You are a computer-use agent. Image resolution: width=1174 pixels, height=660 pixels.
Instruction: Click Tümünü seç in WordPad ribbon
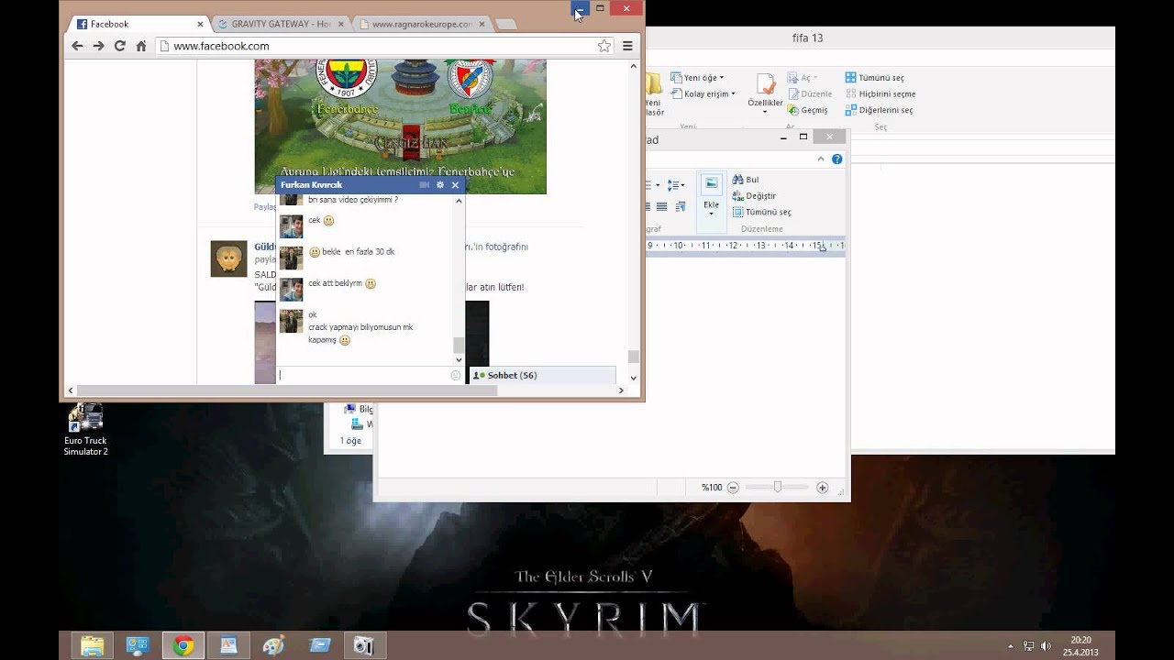tap(761, 212)
